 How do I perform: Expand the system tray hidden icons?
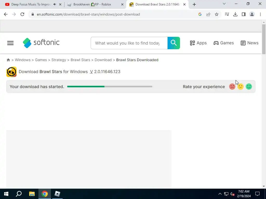click(220, 194)
